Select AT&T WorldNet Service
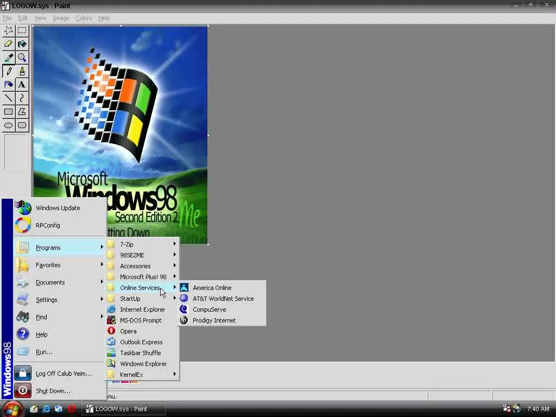Screen dimensions: 556x417 click(222, 299)
